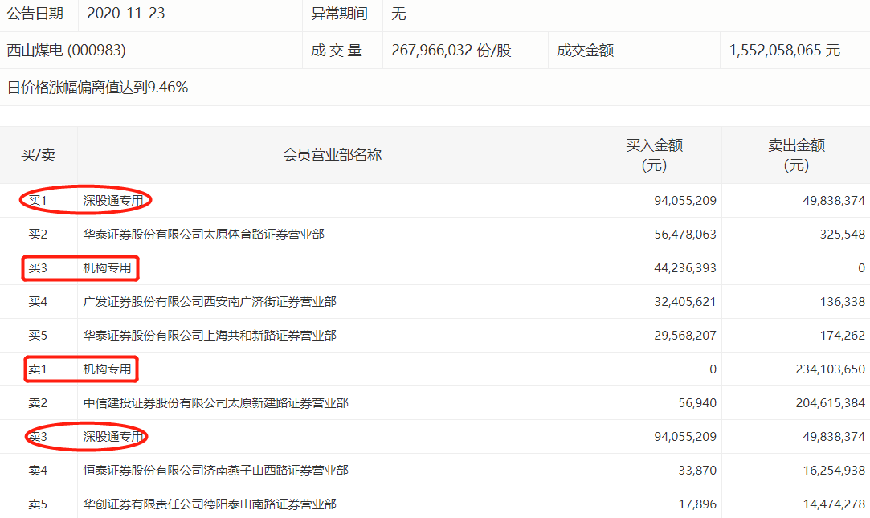Select 华泰证券上海共和新路证券营业部 name
Viewport: 870px width, 518px height.
pyautogui.click(x=210, y=336)
